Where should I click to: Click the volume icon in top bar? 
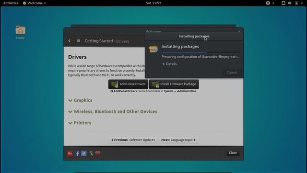(x=290, y=3)
